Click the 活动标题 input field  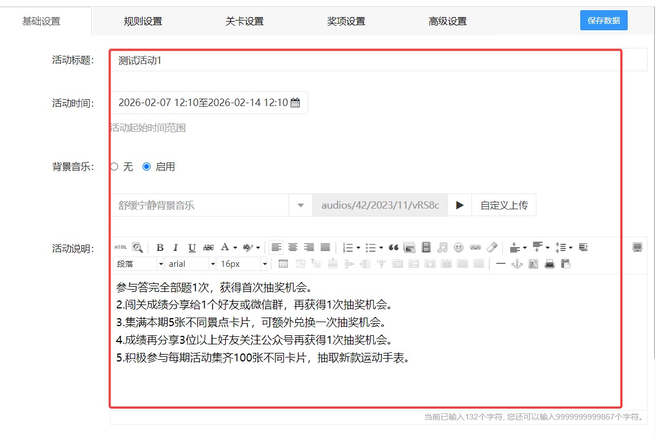point(365,60)
